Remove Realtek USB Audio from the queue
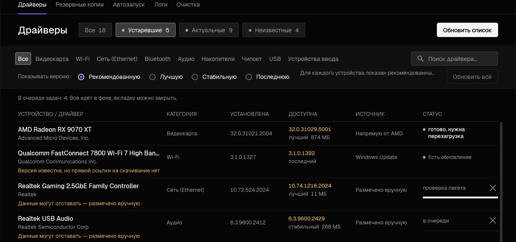The height and width of the screenshot is (242, 516). 493,220
